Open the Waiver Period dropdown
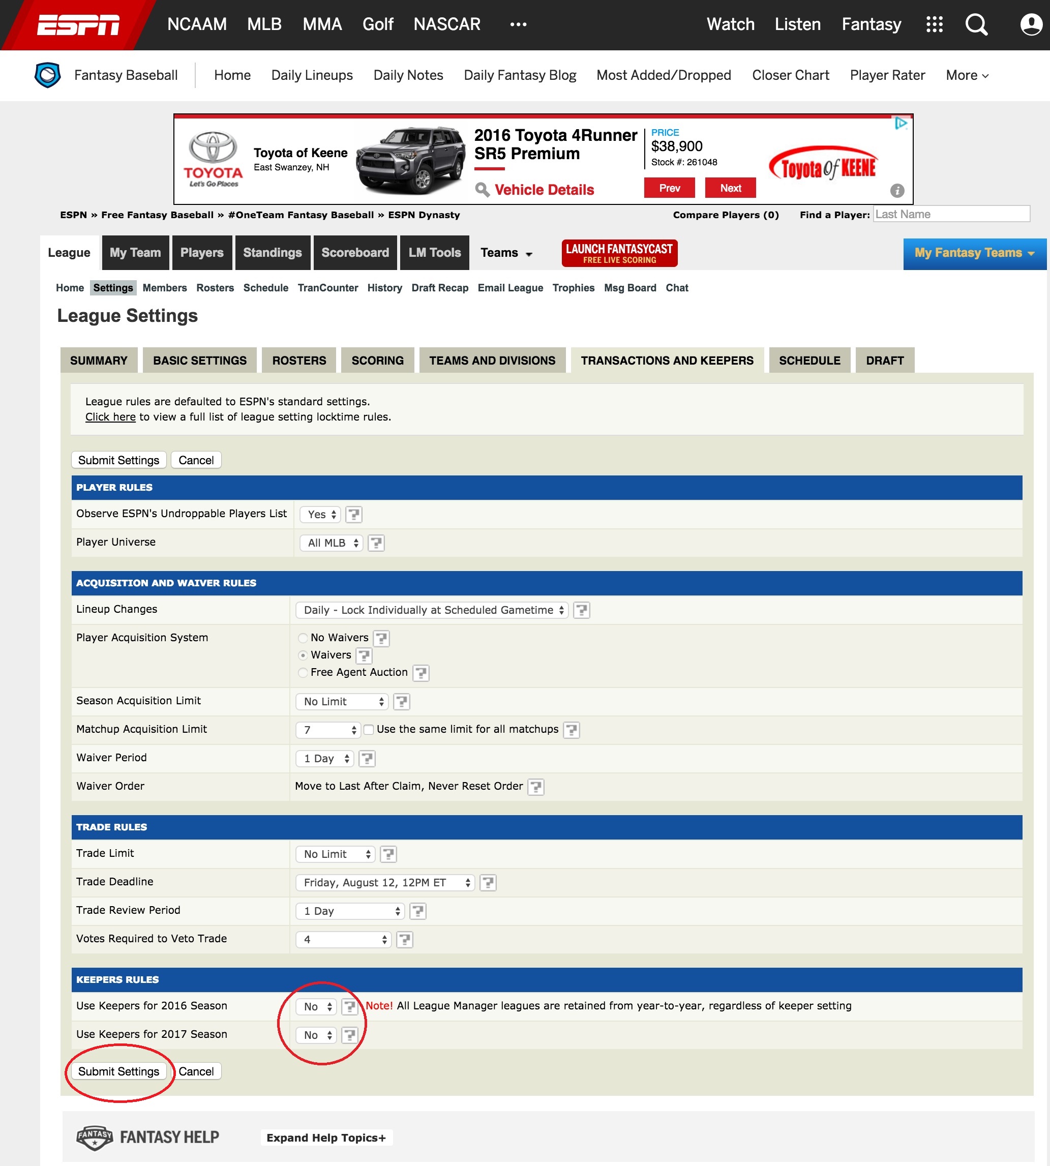This screenshot has height=1166, width=1050. [x=325, y=758]
